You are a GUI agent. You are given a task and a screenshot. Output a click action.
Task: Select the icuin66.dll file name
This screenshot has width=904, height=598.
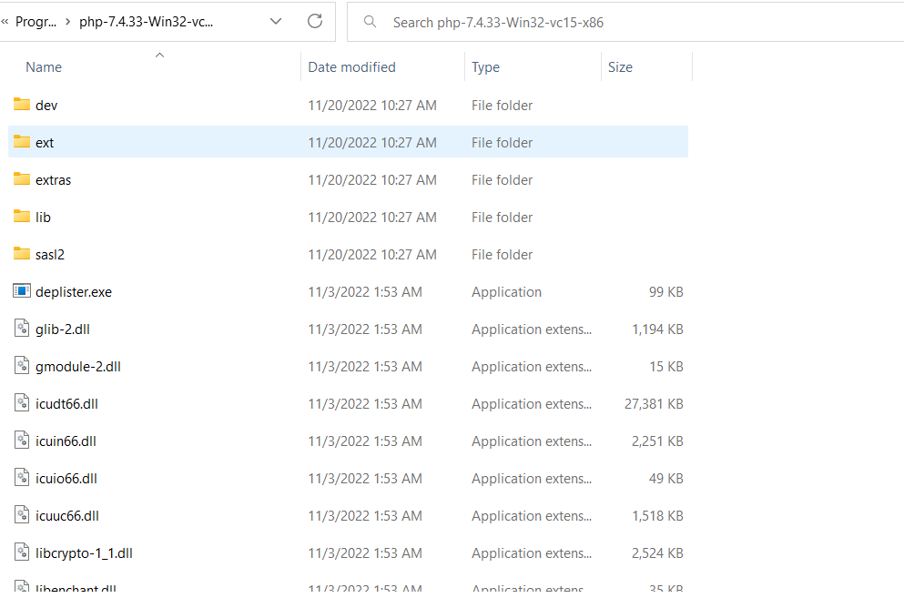(x=66, y=441)
